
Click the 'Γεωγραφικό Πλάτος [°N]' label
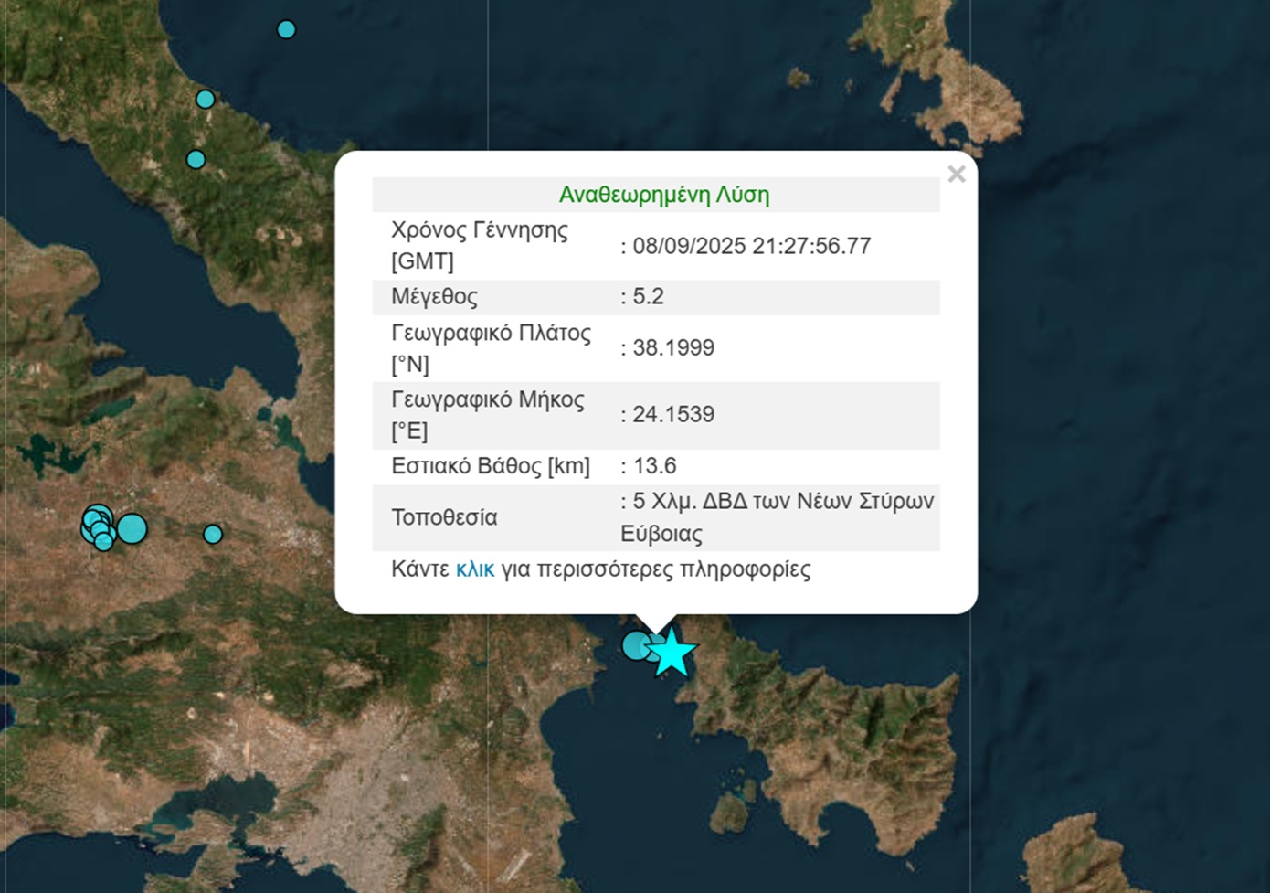492,348
